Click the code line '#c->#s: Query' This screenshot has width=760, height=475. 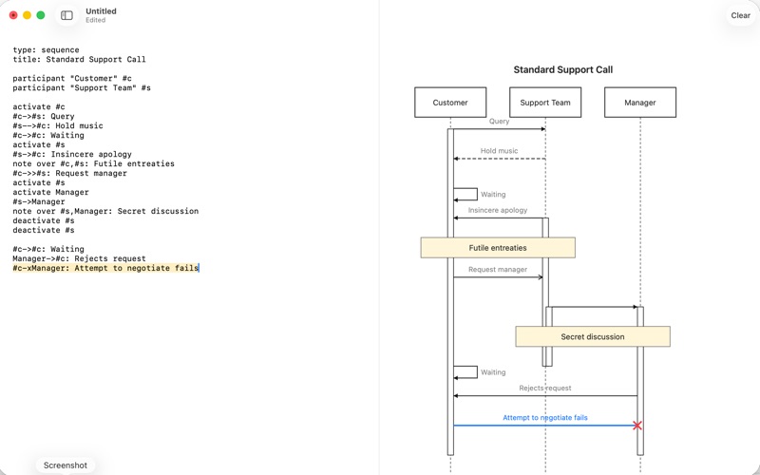(x=44, y=116)
